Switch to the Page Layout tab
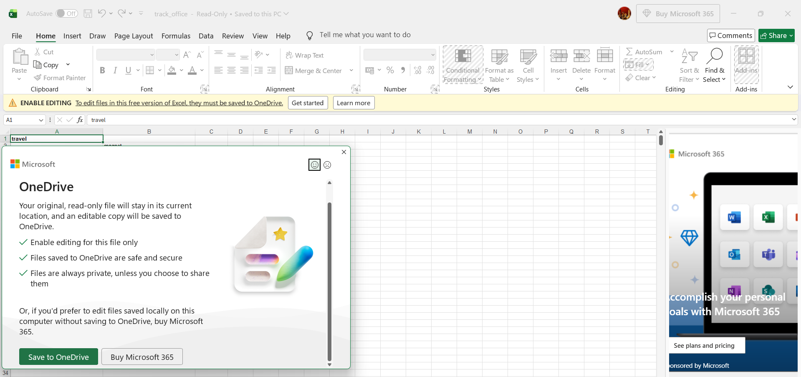 coord(134,36)
